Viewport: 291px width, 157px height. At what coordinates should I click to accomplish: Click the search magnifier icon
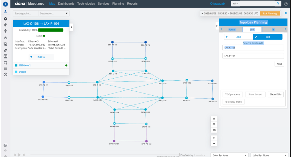tap(278, 4)
